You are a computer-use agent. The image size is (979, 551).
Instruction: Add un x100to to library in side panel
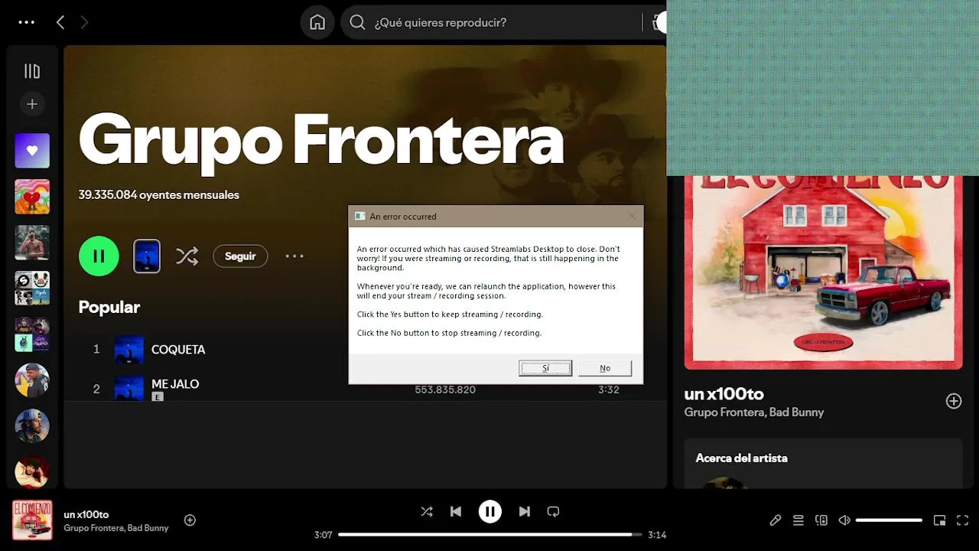coord(954,401)
